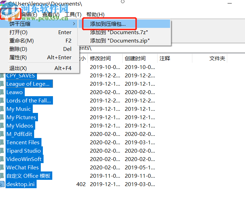Select the My Music folder

[x=19, y=109]
